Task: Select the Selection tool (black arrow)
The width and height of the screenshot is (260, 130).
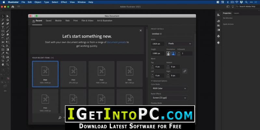Action: (x=3, y=16)
